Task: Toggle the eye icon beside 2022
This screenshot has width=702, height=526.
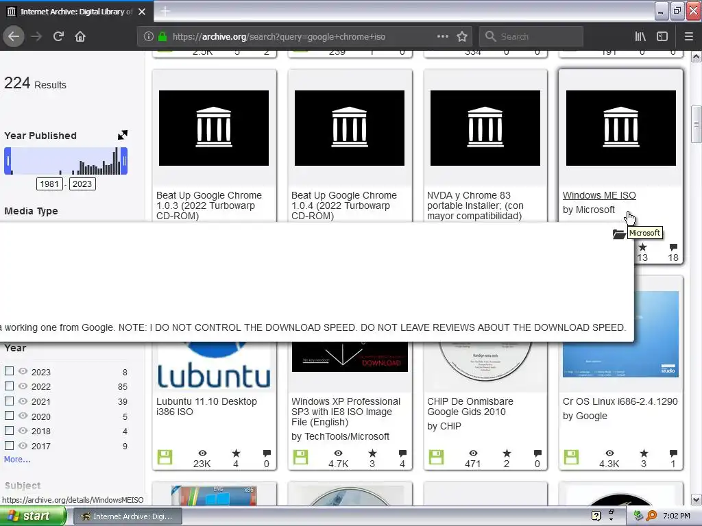Action: pos(23,386)
